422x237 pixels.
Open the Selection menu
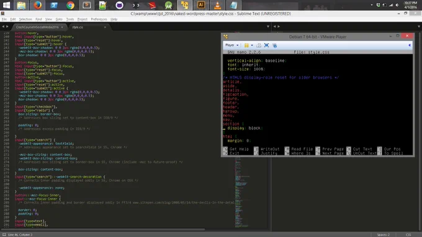25,19
